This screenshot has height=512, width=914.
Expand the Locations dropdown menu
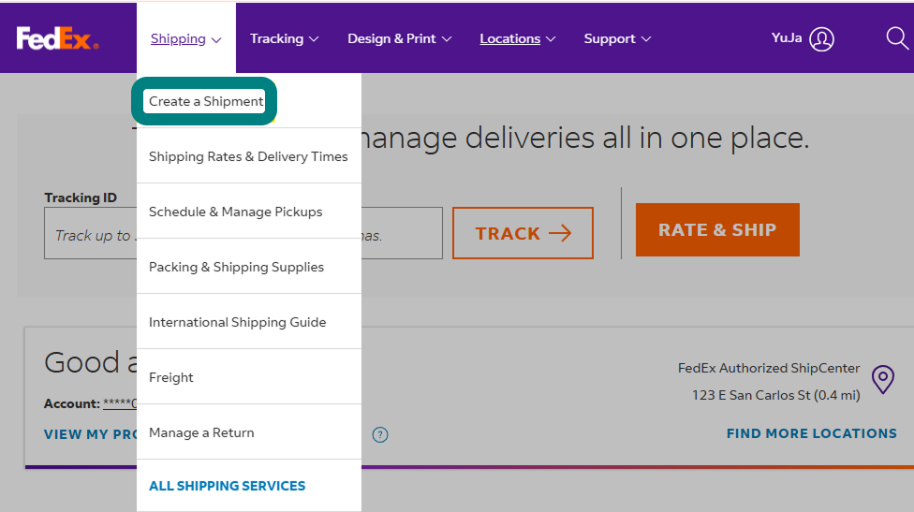[x=518, y=39]
